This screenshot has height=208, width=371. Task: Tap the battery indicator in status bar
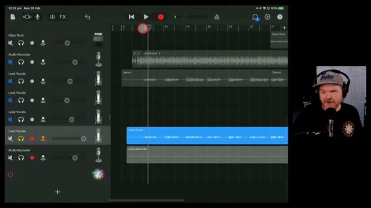tap(281, 8)
